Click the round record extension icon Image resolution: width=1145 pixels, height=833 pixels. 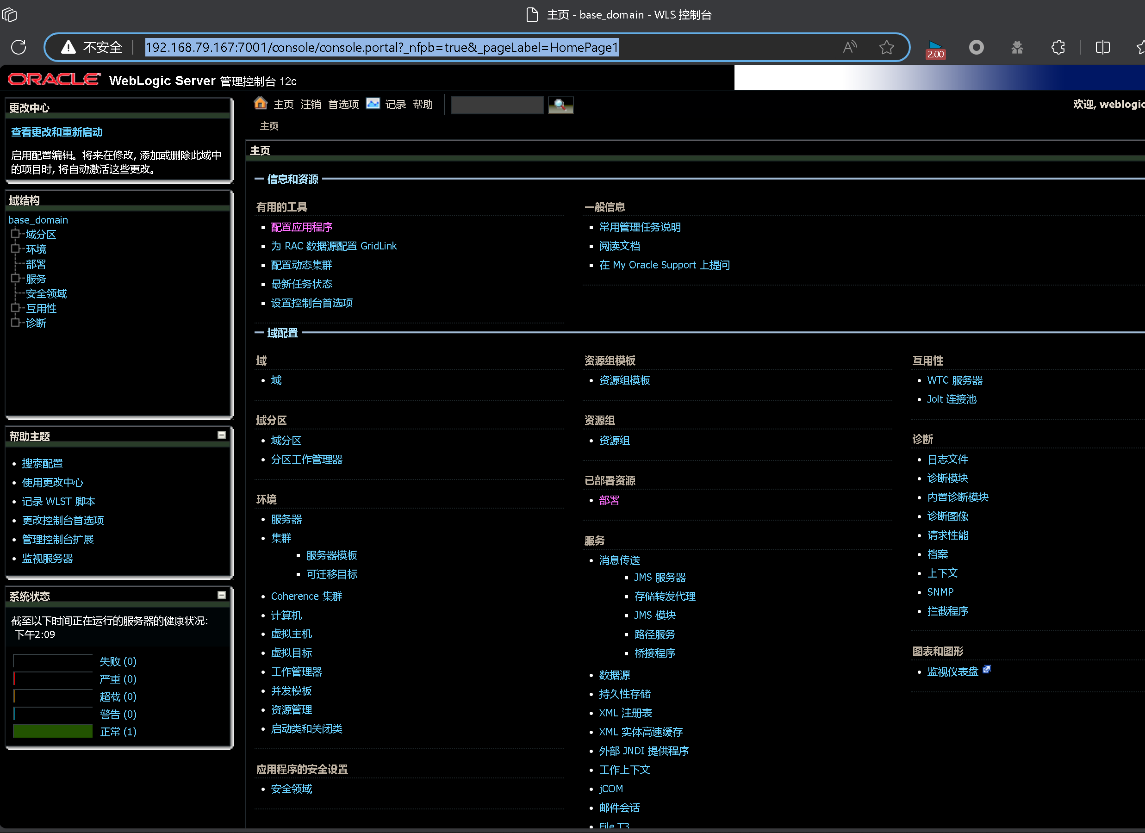[977, 48]
